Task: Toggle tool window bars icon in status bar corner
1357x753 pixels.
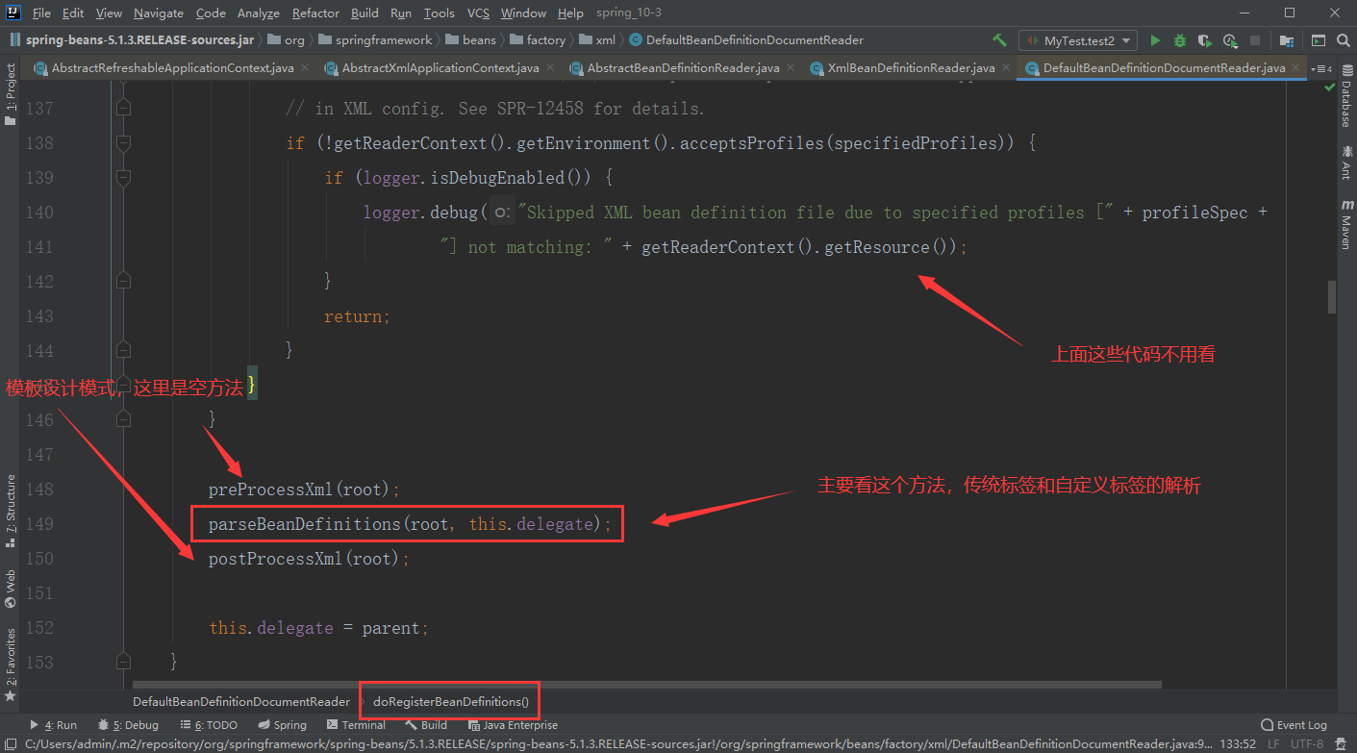Action: [11, 743]
